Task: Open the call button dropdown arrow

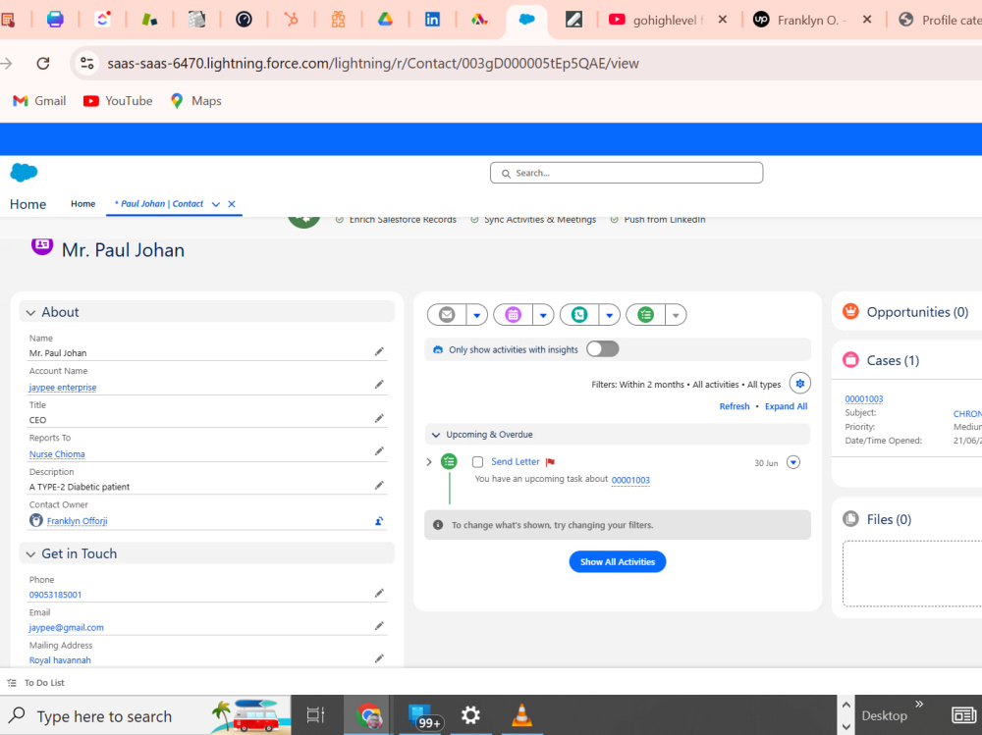Action: (x=610, y=315)
